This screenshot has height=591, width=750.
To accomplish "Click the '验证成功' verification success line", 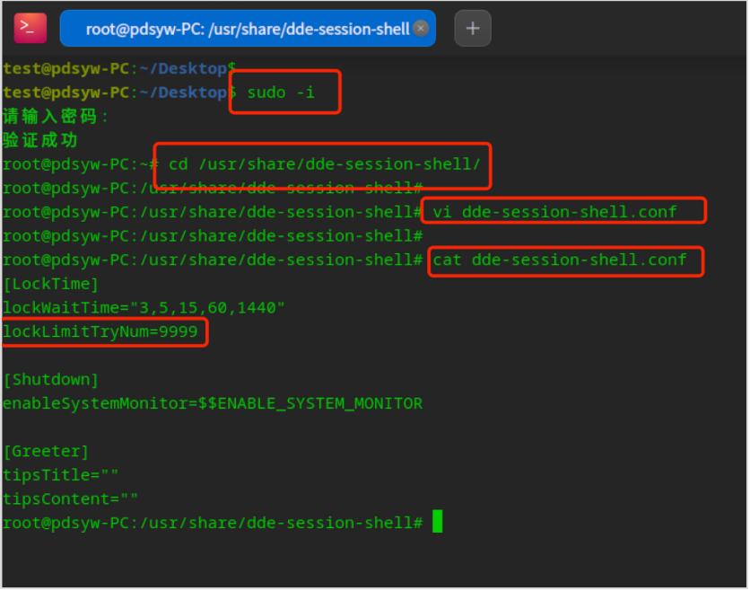I will (40, 140).
